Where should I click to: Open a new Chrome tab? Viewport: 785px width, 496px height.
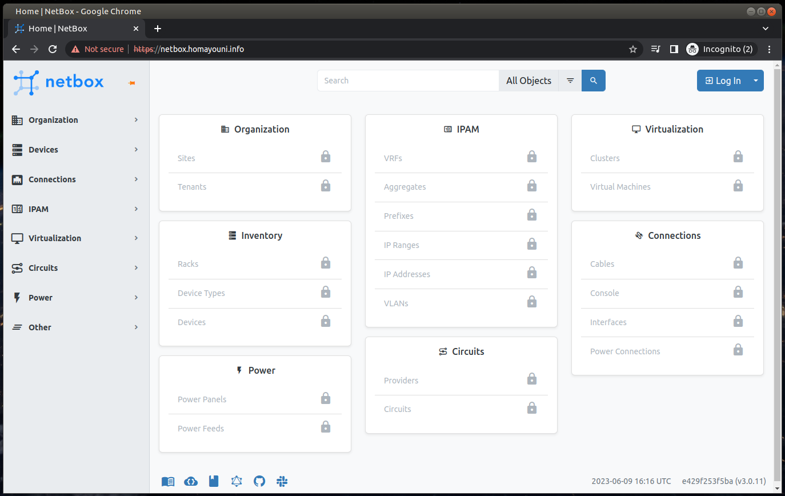coord(158,29)
